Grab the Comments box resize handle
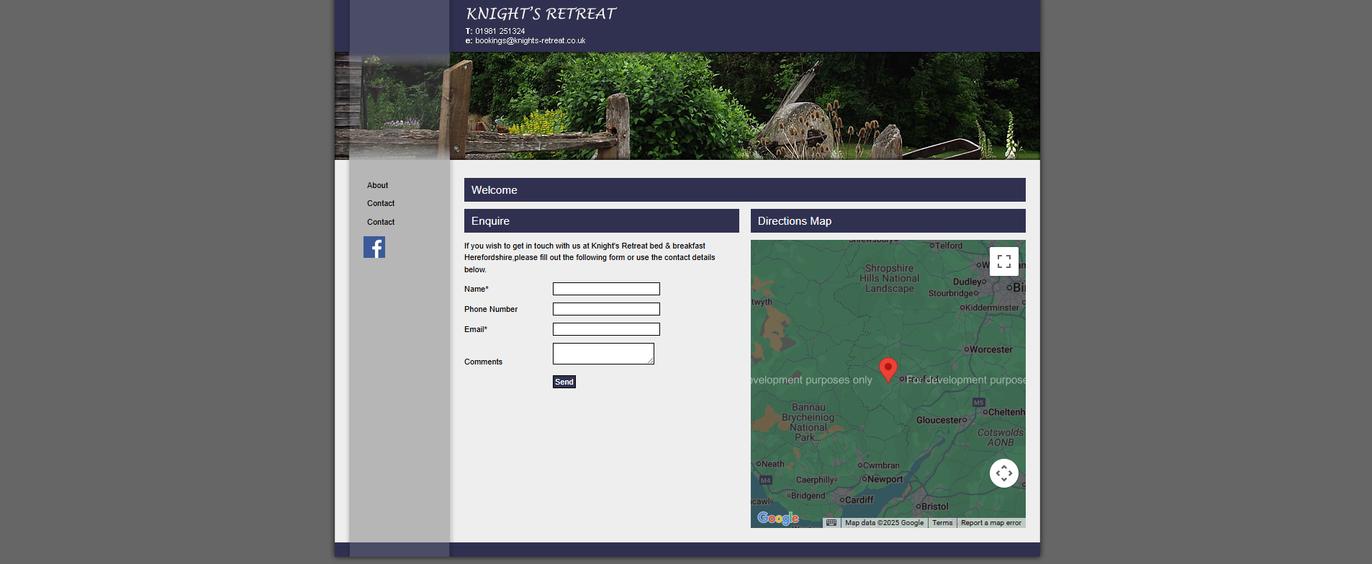Viewport: 1372px width, 564px height. (651, 362)
